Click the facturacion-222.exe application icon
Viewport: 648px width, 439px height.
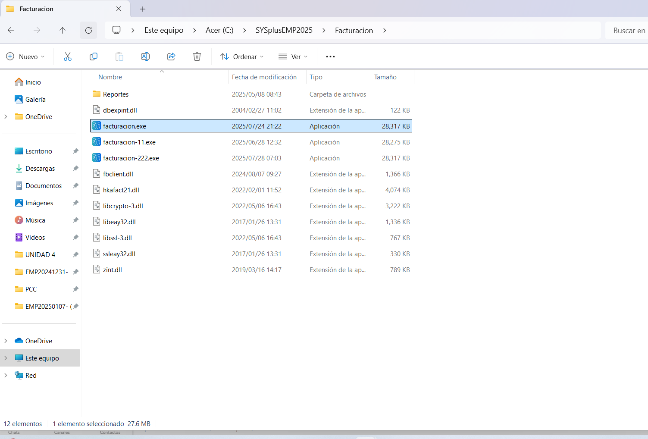(97, 158)
